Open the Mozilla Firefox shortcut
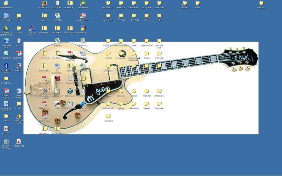282x176 pixels. (x=44, y=3)
